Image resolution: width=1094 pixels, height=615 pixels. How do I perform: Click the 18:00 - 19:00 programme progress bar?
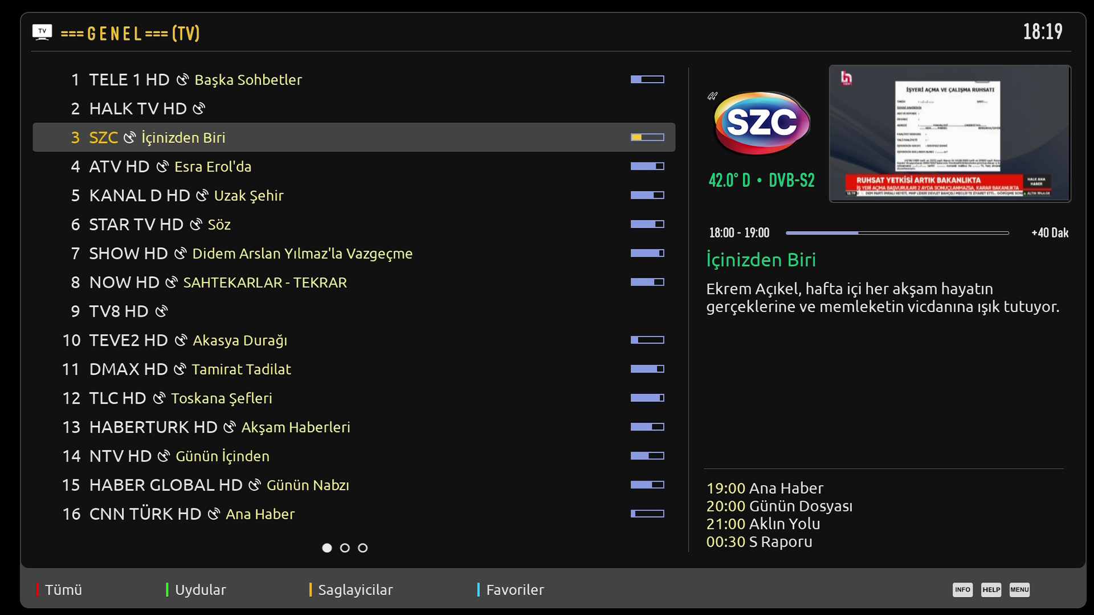tap(897, 233)
